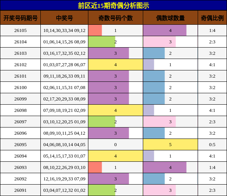Image resolution: width=227 pixels, height=196 pixels.
Task: Select issue number 26099
Action: 21,99
